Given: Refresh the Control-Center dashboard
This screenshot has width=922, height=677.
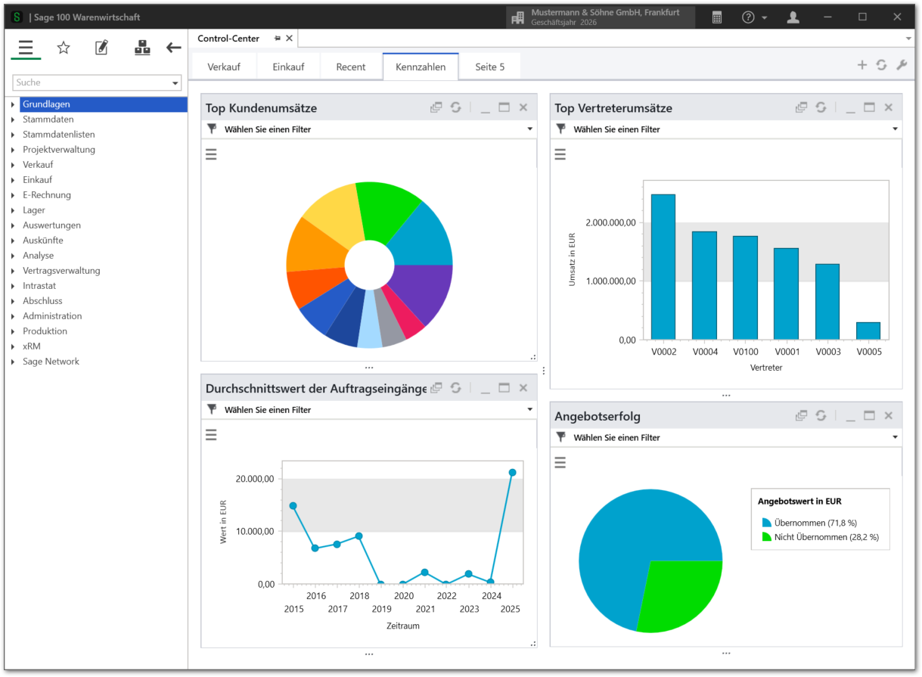Looking at the screenshot, I should point(881,65).
